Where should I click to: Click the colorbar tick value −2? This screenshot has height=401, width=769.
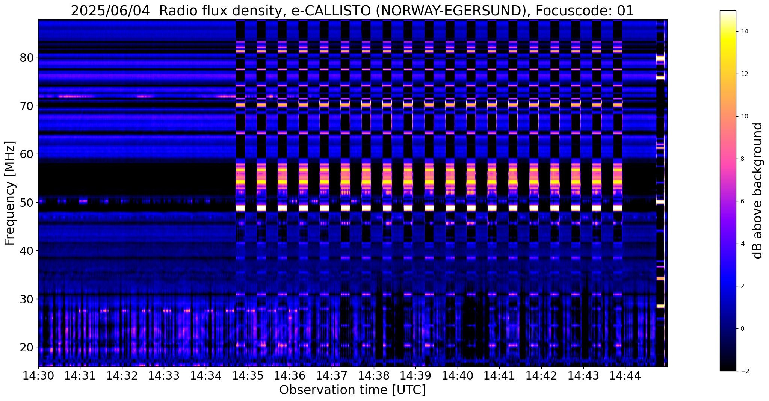(744, 371)
